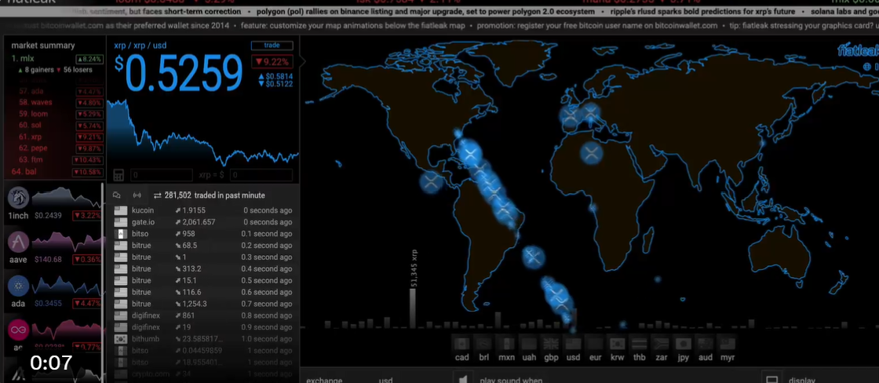Select 58. waves in market summary
Viewport: 879px width, 383px height.
click(x=35, y=102)
